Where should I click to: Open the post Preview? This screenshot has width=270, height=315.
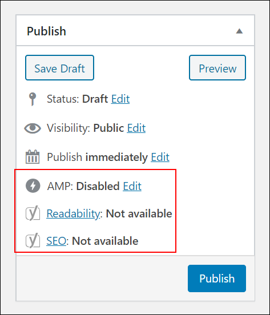point(217,68)
